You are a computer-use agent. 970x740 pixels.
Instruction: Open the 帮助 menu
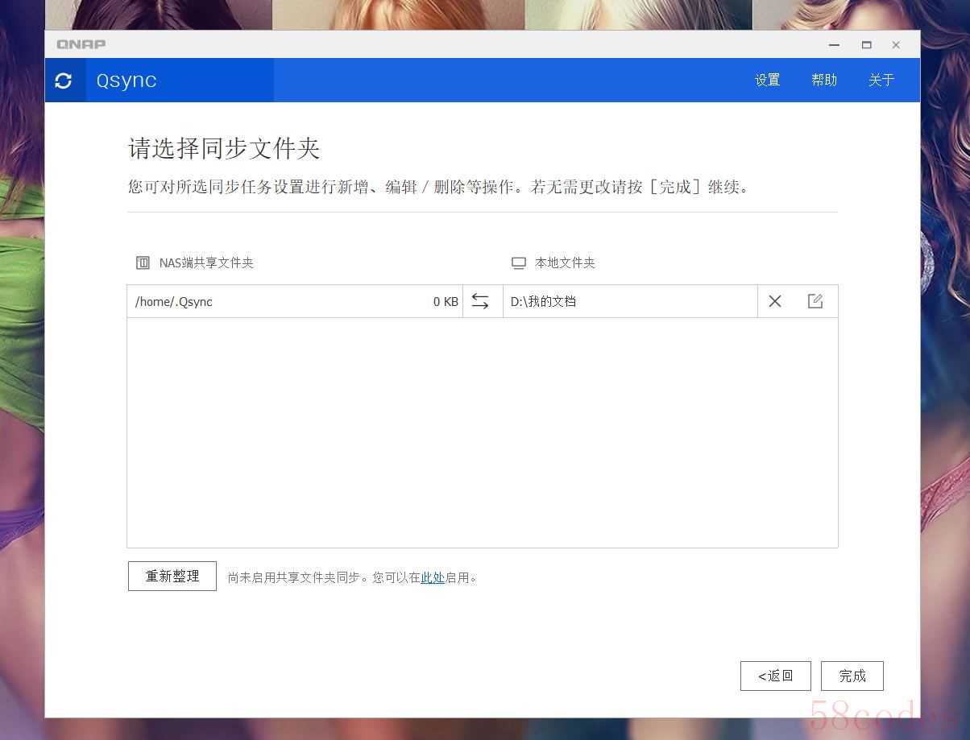824,81
